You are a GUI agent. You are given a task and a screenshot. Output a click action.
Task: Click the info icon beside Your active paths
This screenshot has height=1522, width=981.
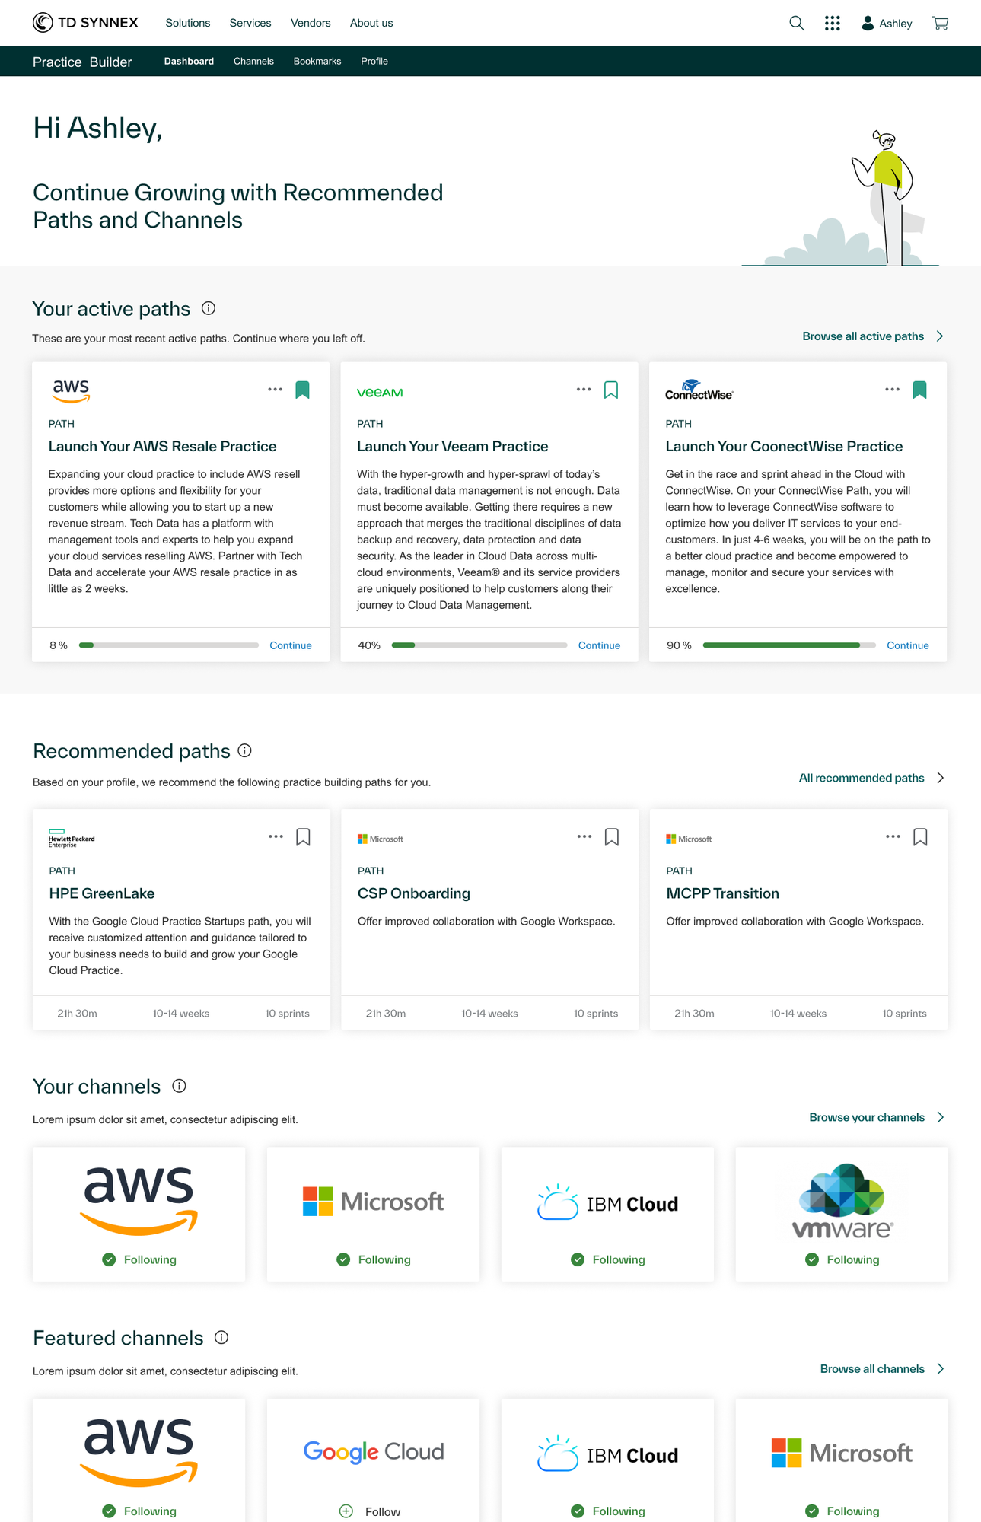coord(209,308)
